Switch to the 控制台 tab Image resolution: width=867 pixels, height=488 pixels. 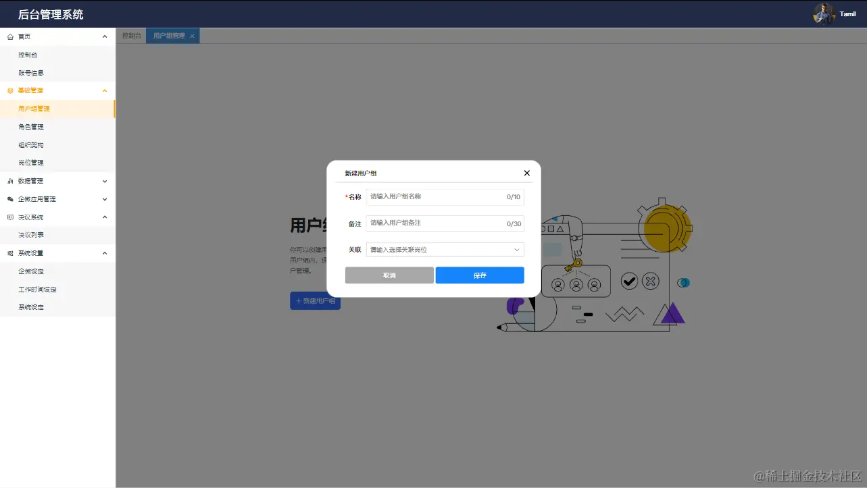pos(131,36)
